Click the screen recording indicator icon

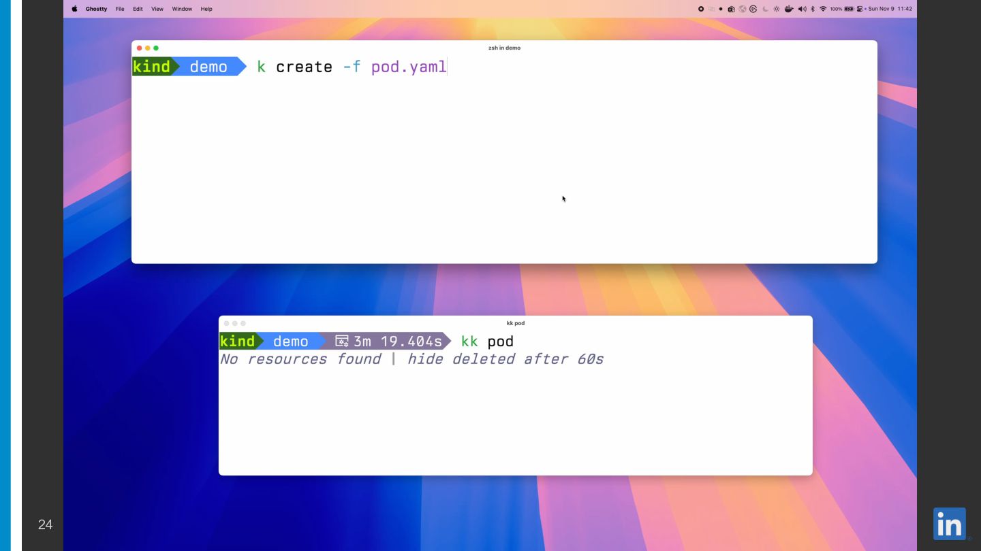pos(701,9)
